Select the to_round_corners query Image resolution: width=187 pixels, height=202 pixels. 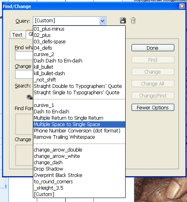pyautogui.click(x=79, y=182)
